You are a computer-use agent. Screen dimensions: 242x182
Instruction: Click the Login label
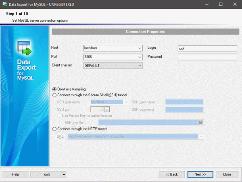pyautogui.click(x=152, y=48)
